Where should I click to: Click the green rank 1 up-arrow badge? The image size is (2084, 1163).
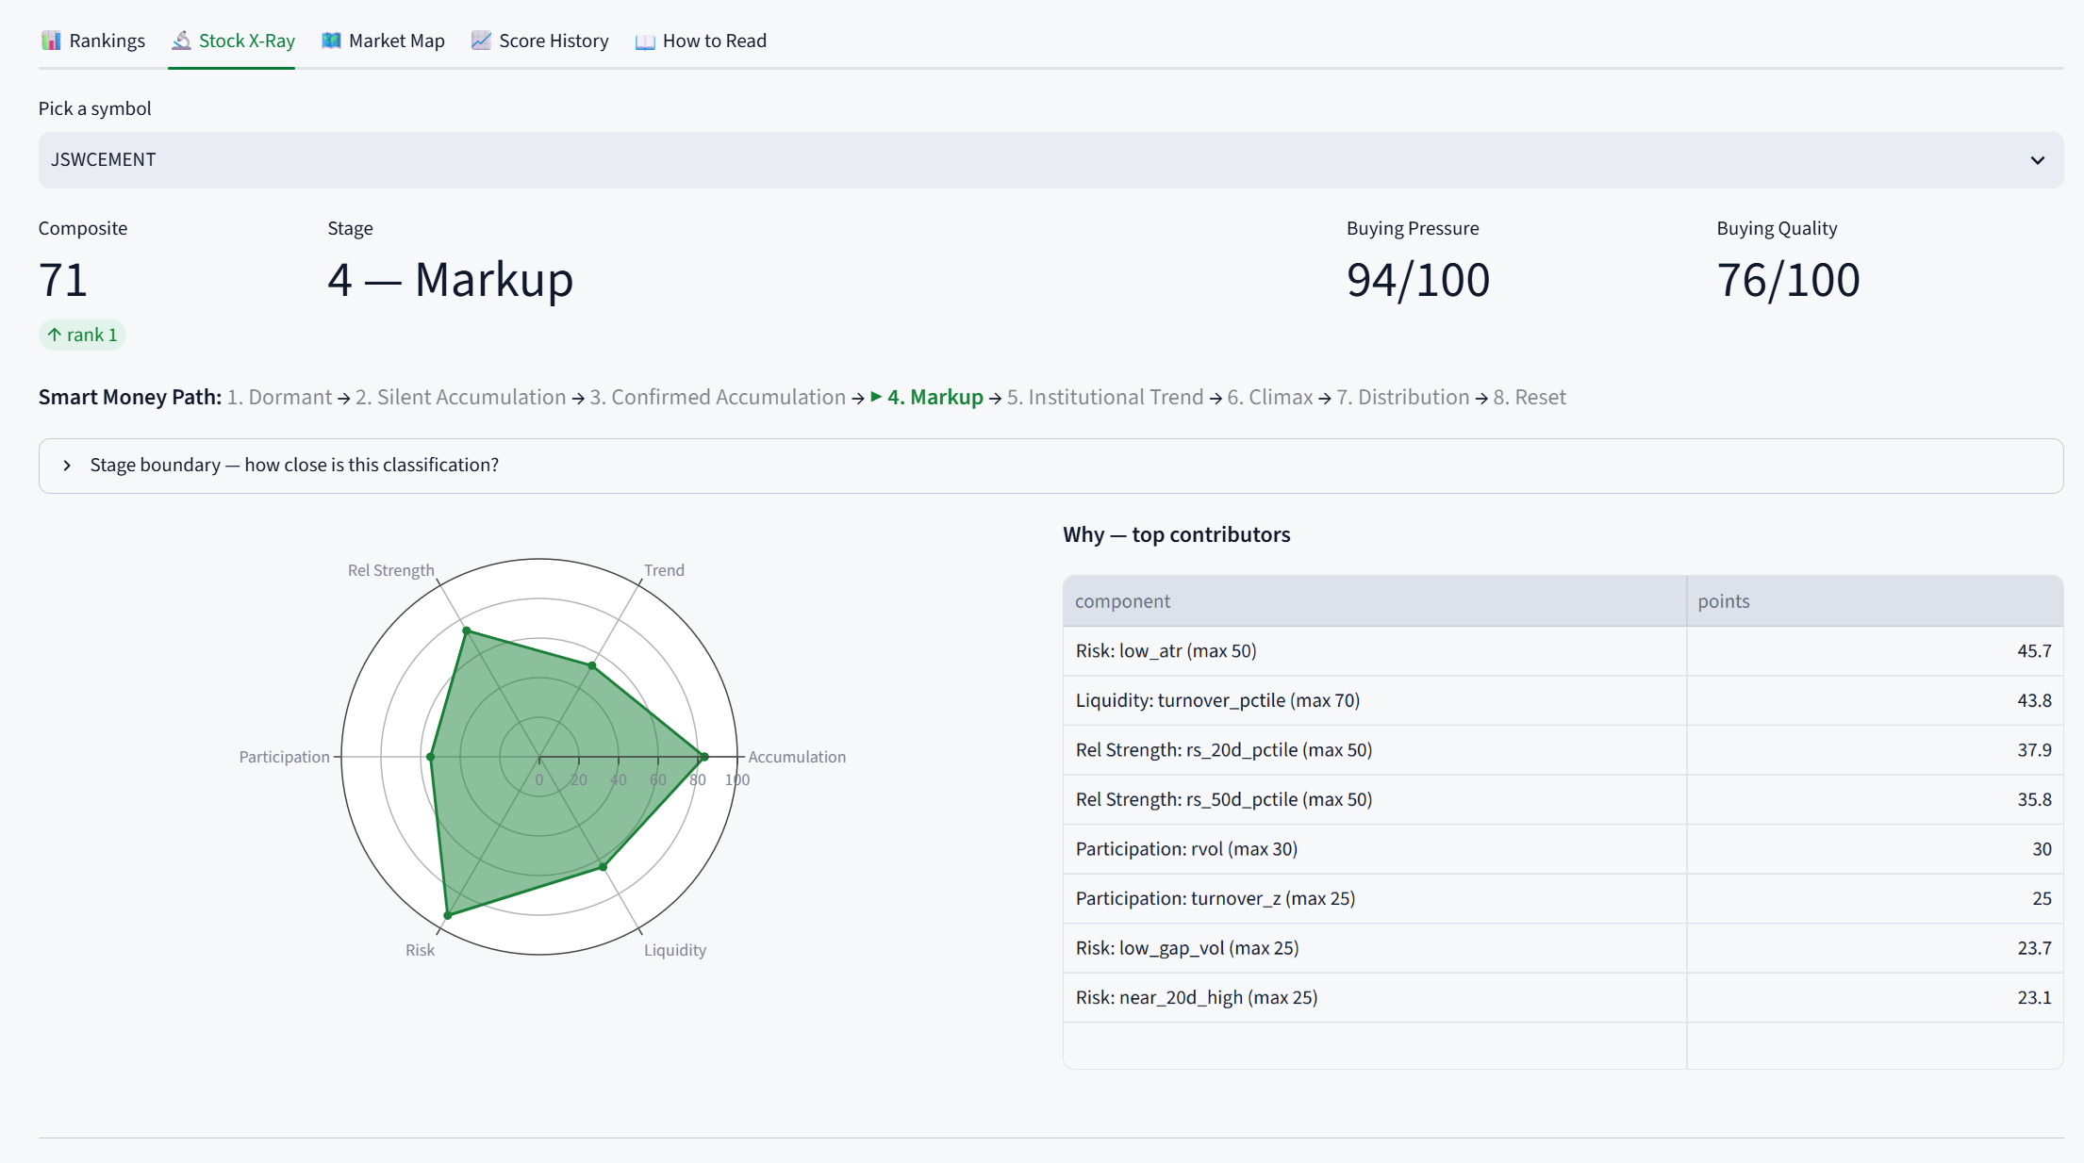coord(82,335)
